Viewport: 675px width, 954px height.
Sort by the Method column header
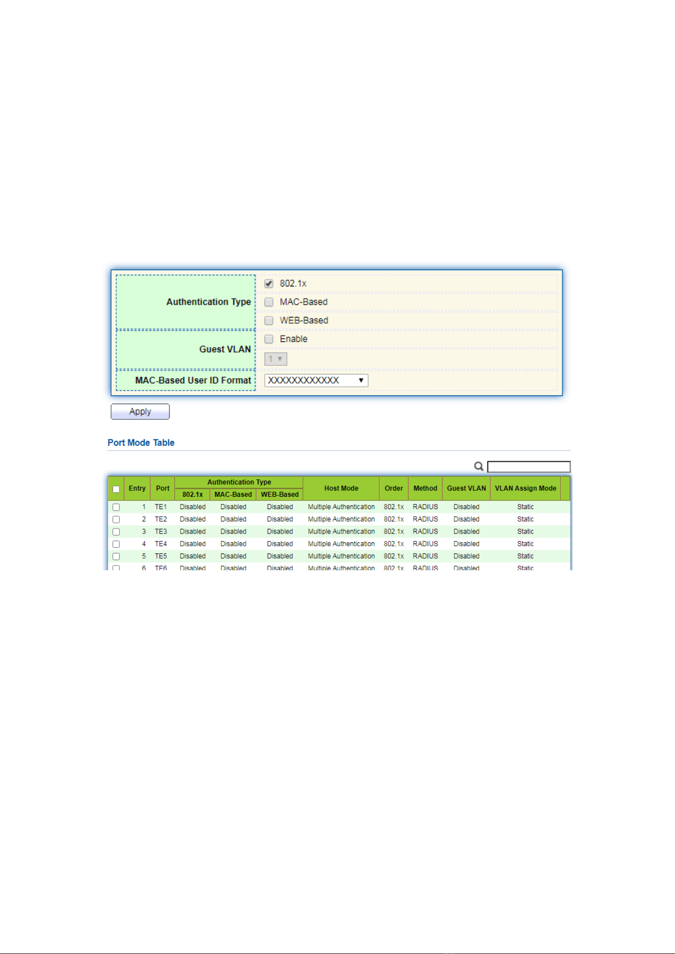425,488
